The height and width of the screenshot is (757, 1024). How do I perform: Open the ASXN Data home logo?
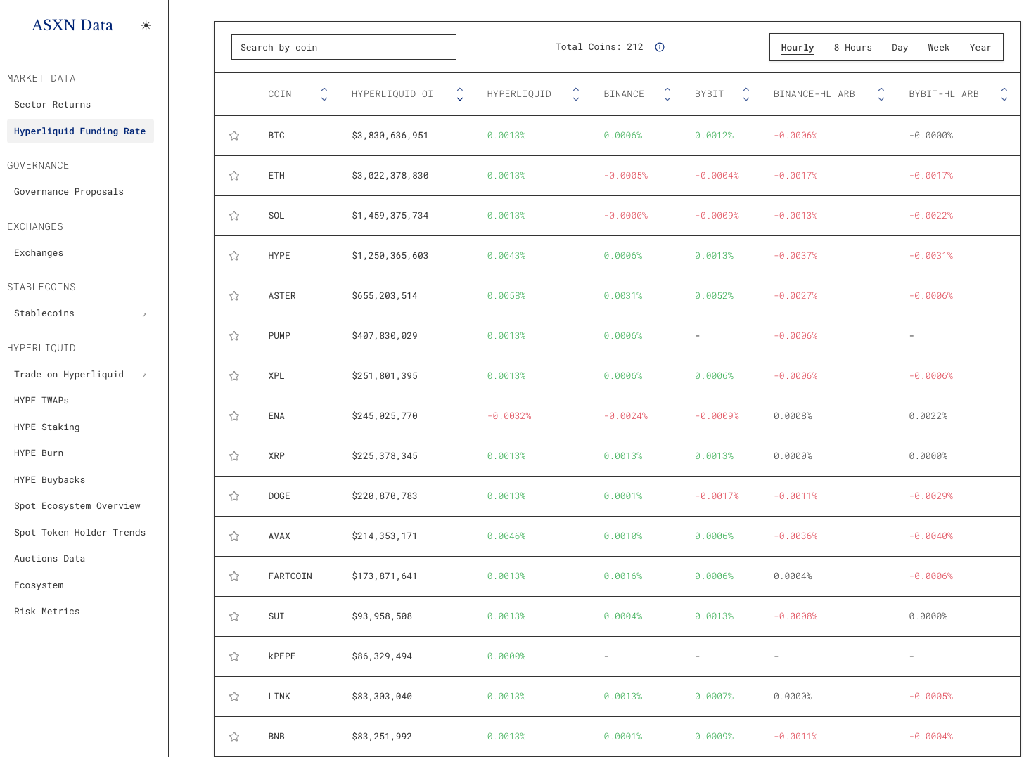(72, 25)
